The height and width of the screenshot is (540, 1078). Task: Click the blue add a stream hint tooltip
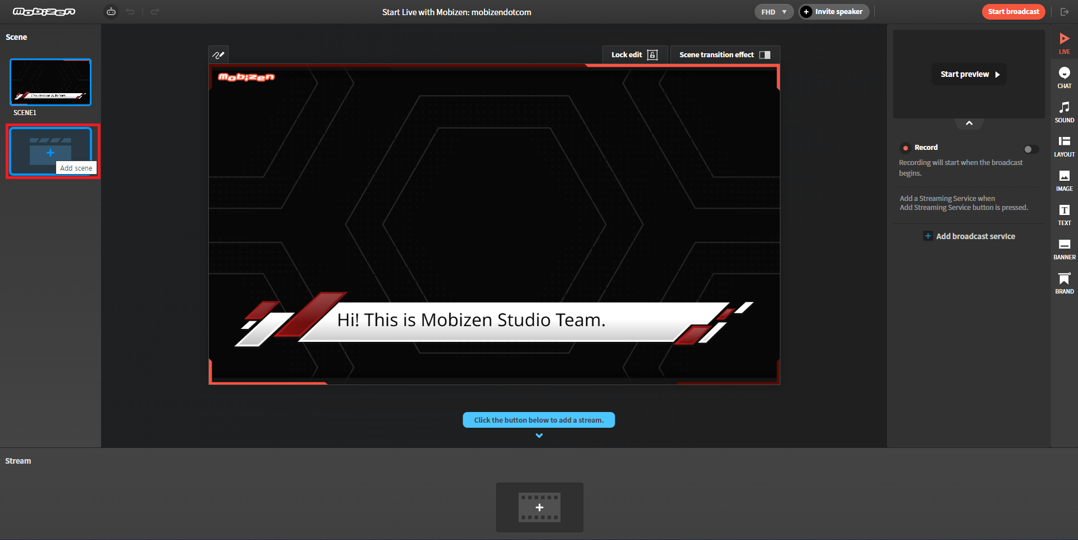click(539, 420)
